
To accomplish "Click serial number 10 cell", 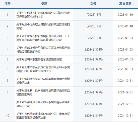I will [x=8, y=116].
